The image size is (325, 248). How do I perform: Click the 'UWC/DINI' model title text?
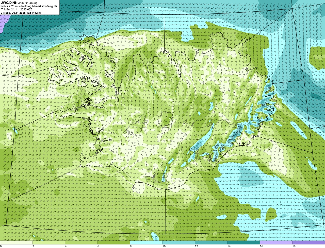click(8, 3)
